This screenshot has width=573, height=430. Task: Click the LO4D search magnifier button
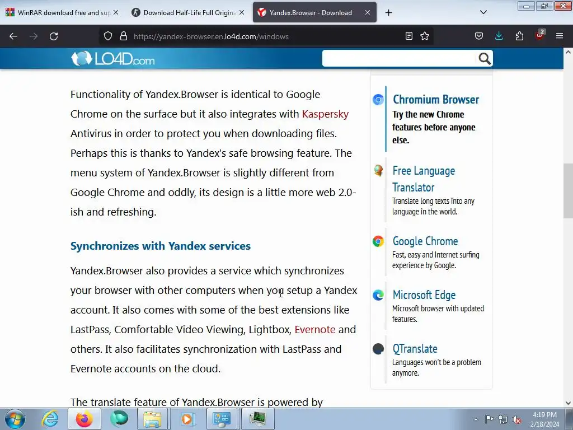(484, 58)
